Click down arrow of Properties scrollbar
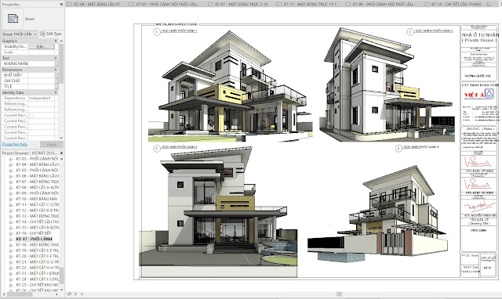Viewport: 502px width, 299px height. point(61,139)
